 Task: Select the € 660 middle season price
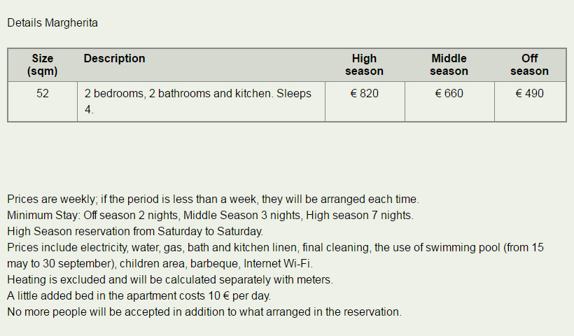point(449,93)
